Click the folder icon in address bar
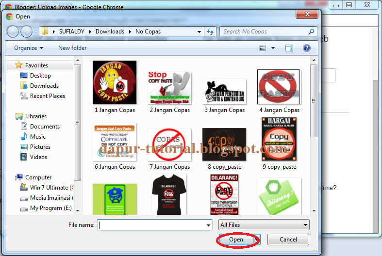The image size is (382, 256). pyautogui.click(x=45, y=32)
